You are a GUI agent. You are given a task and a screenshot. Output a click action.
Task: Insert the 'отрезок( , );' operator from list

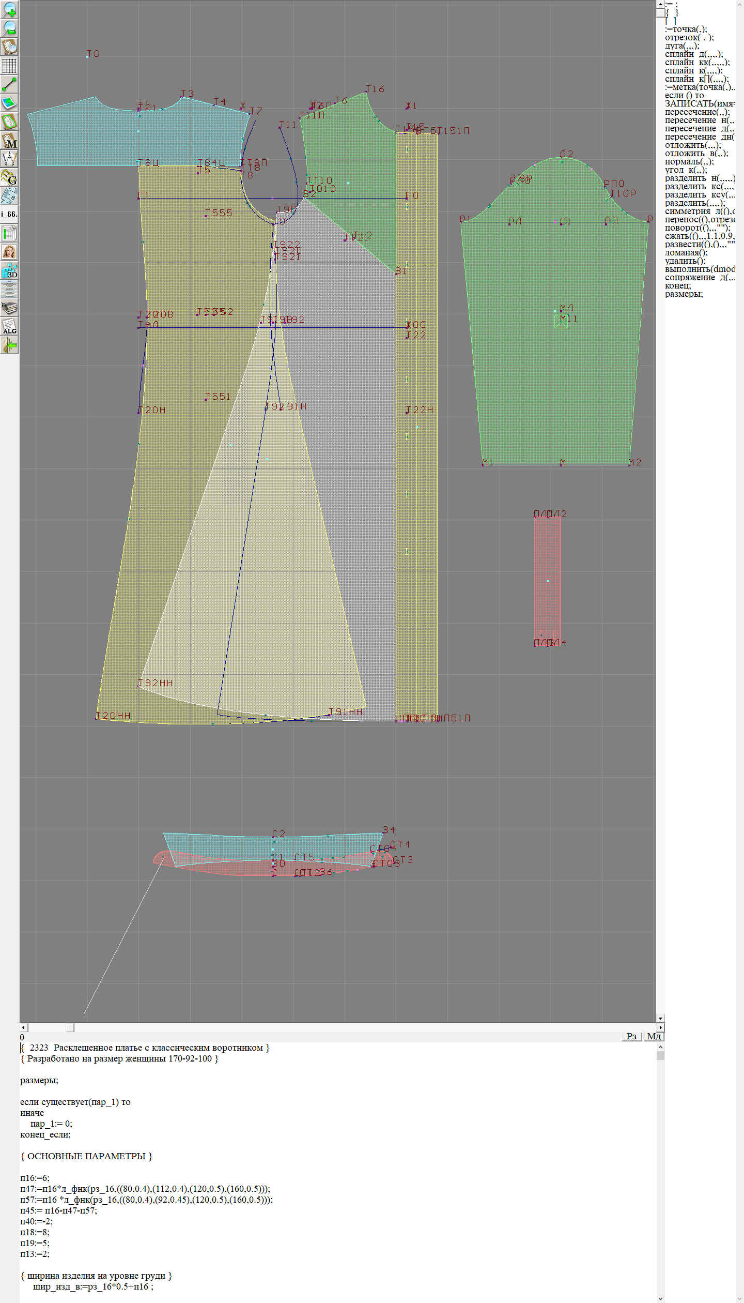[x=689, y=37]
